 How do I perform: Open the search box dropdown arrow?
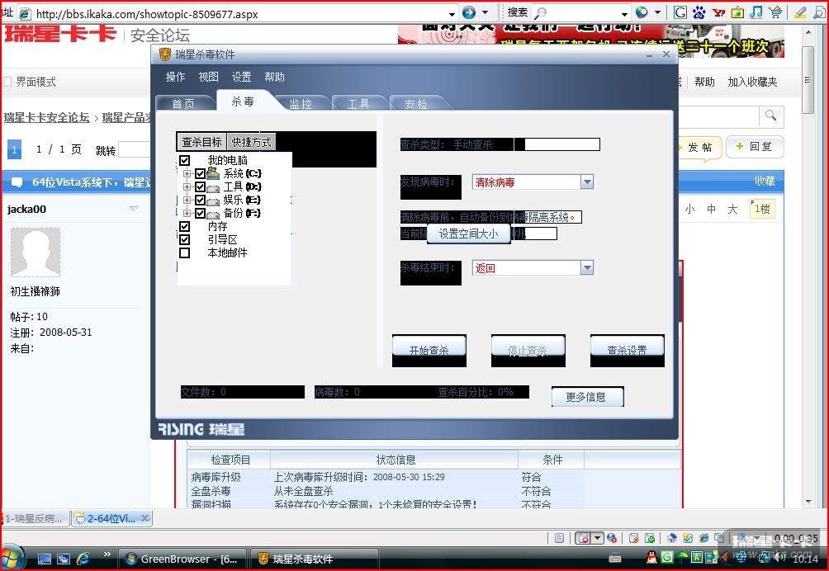624,13
